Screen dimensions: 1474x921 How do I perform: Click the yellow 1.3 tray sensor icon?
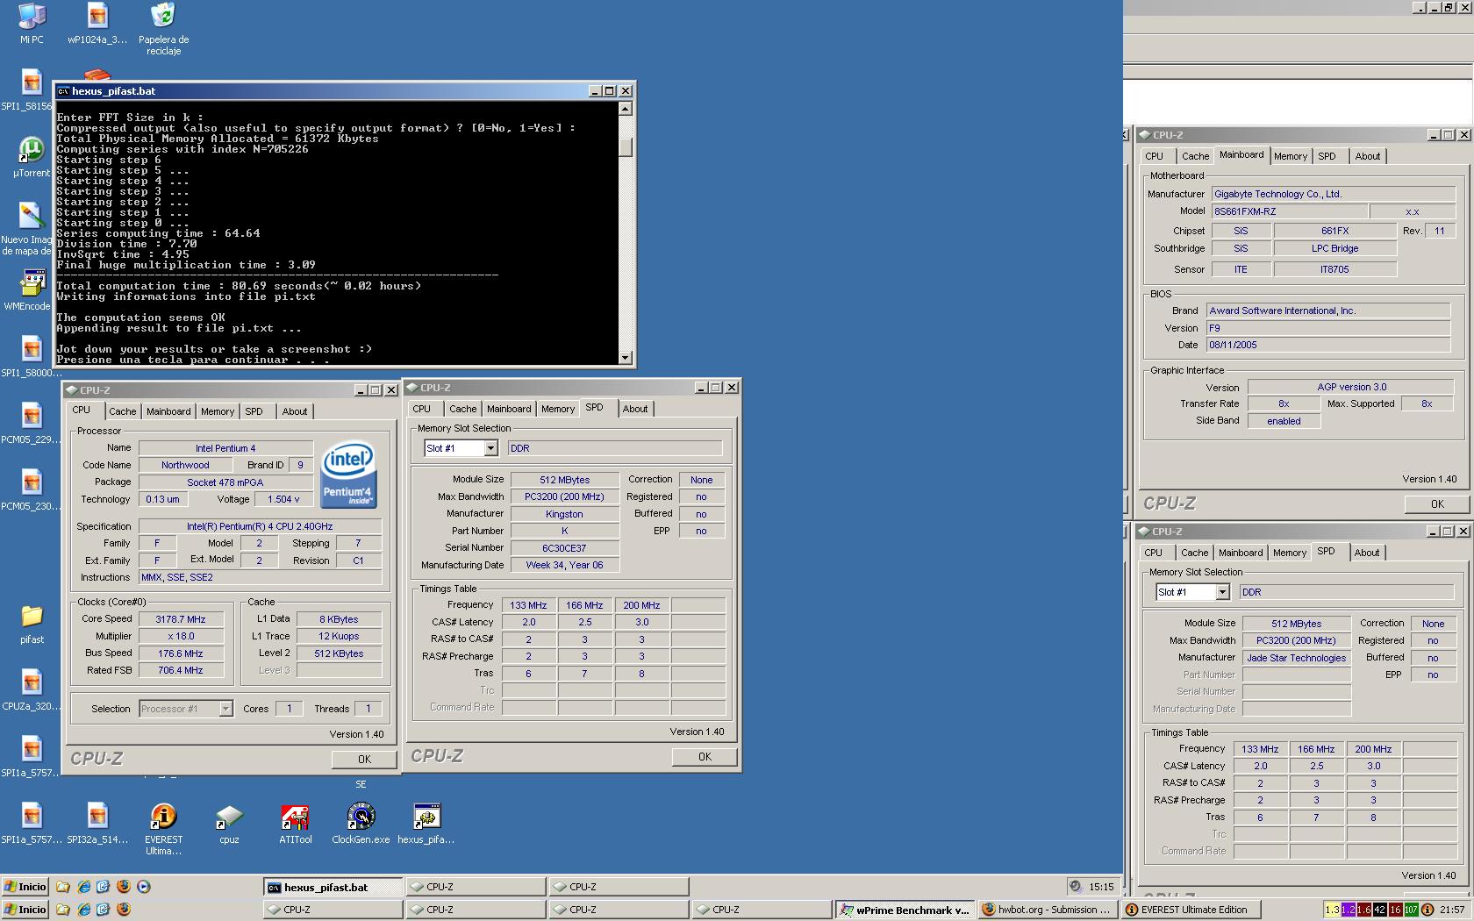tap(1332, 910)
